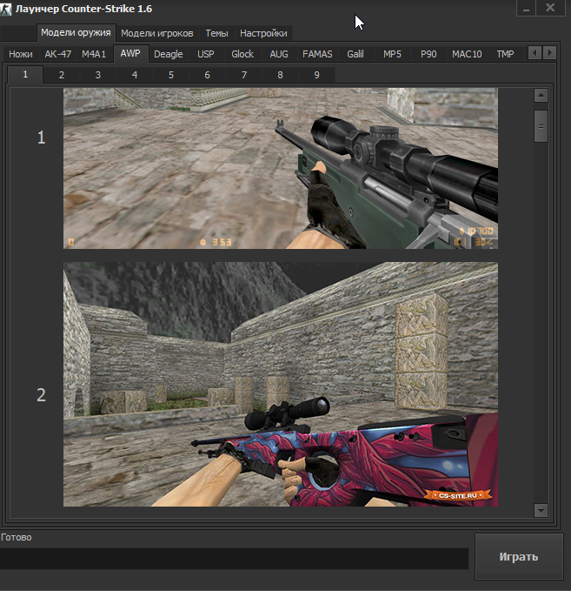Select the USP weapon tab
The image size is (571, 591).
pyautogui.click(x=205, y=54)
